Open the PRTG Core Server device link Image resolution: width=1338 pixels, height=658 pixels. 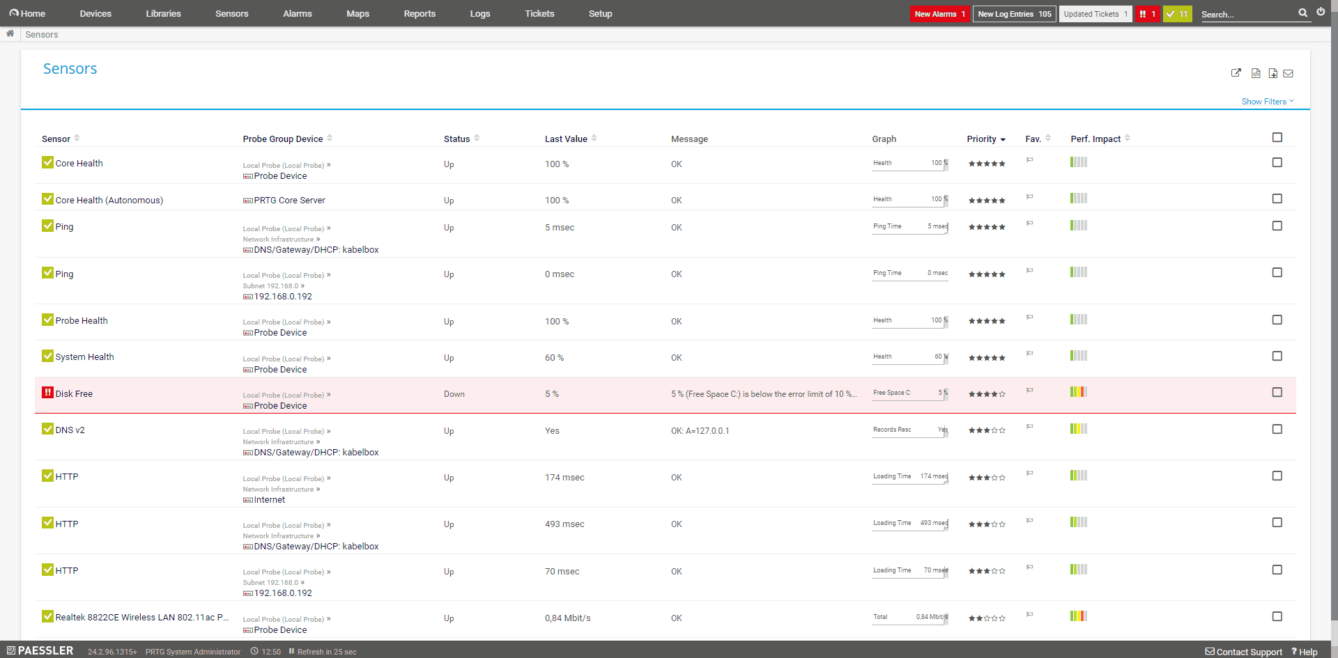tap(289, 200)
